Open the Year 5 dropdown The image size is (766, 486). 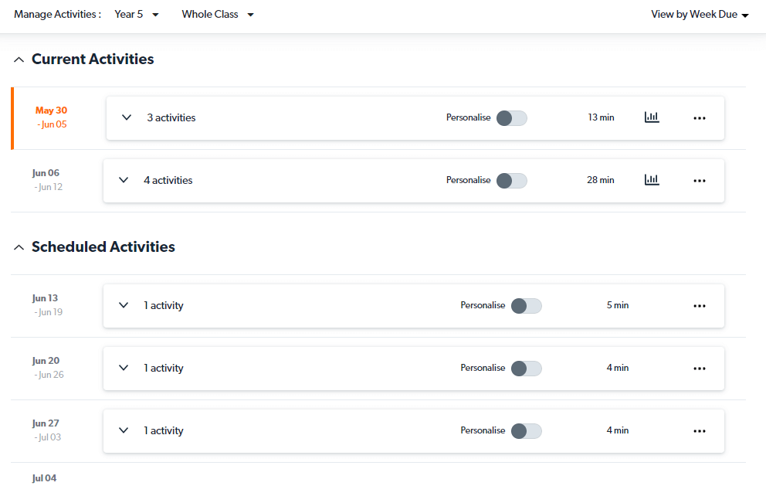click(137, 15)
